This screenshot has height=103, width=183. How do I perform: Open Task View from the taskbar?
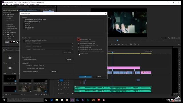point(46,100)
